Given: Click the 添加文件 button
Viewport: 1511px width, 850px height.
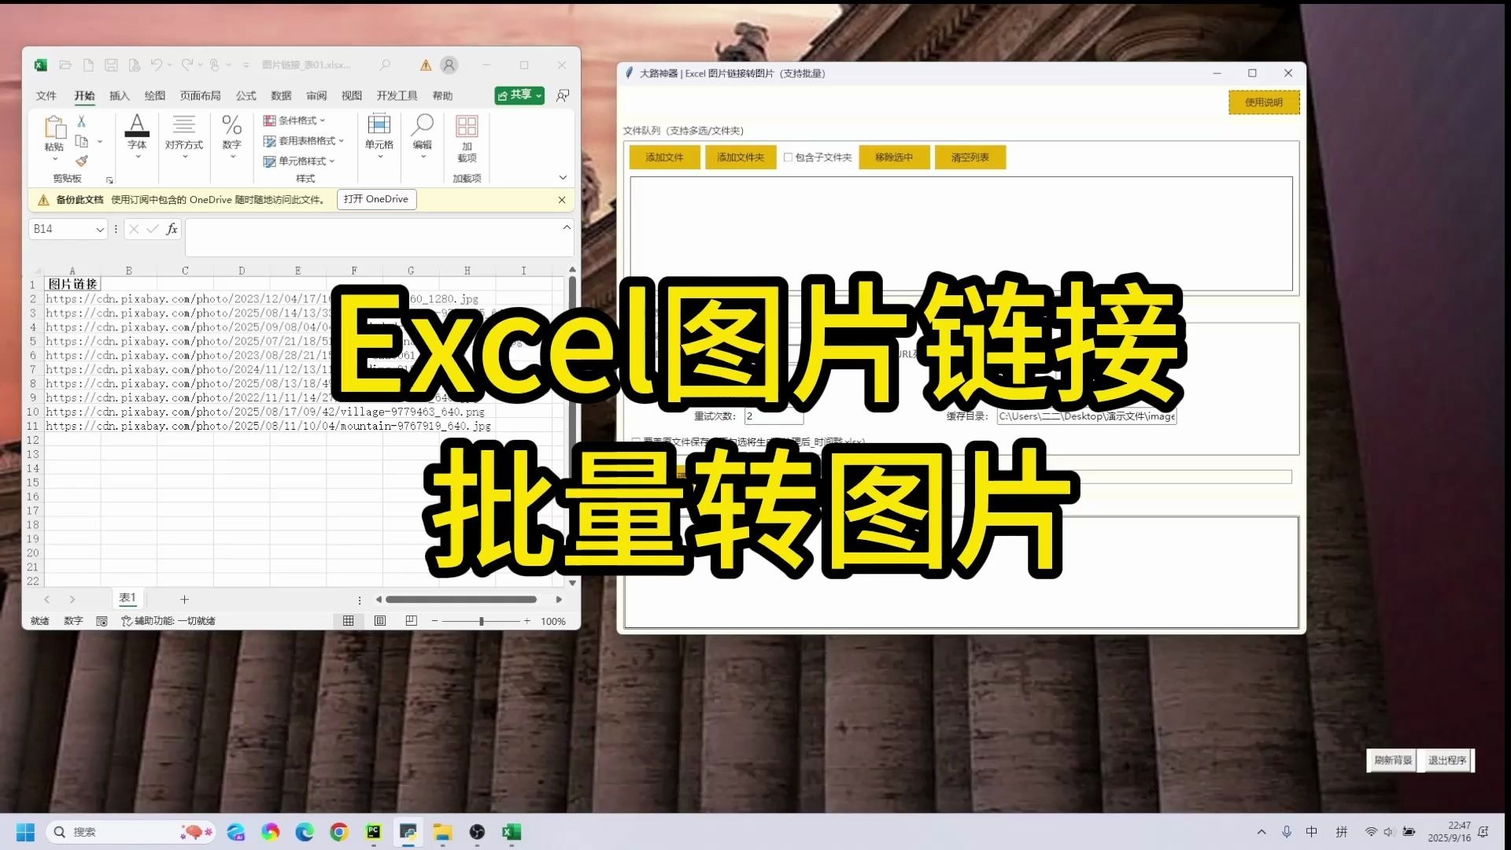Looking at the screenshot, I should coord(663,157).
